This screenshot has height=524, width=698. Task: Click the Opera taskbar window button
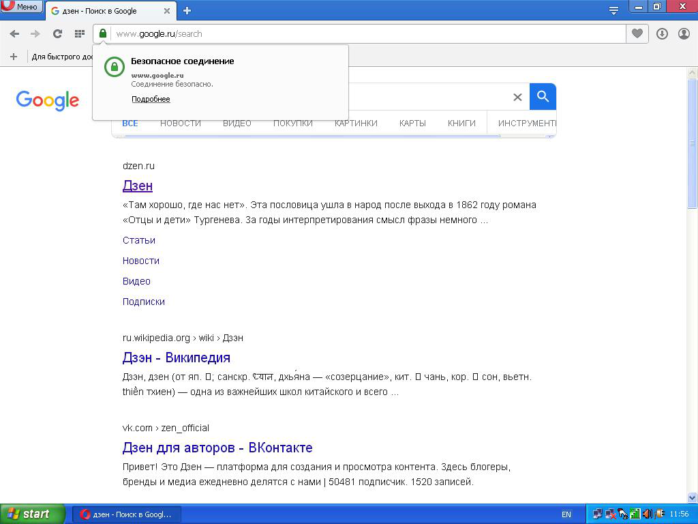[126, 514]
